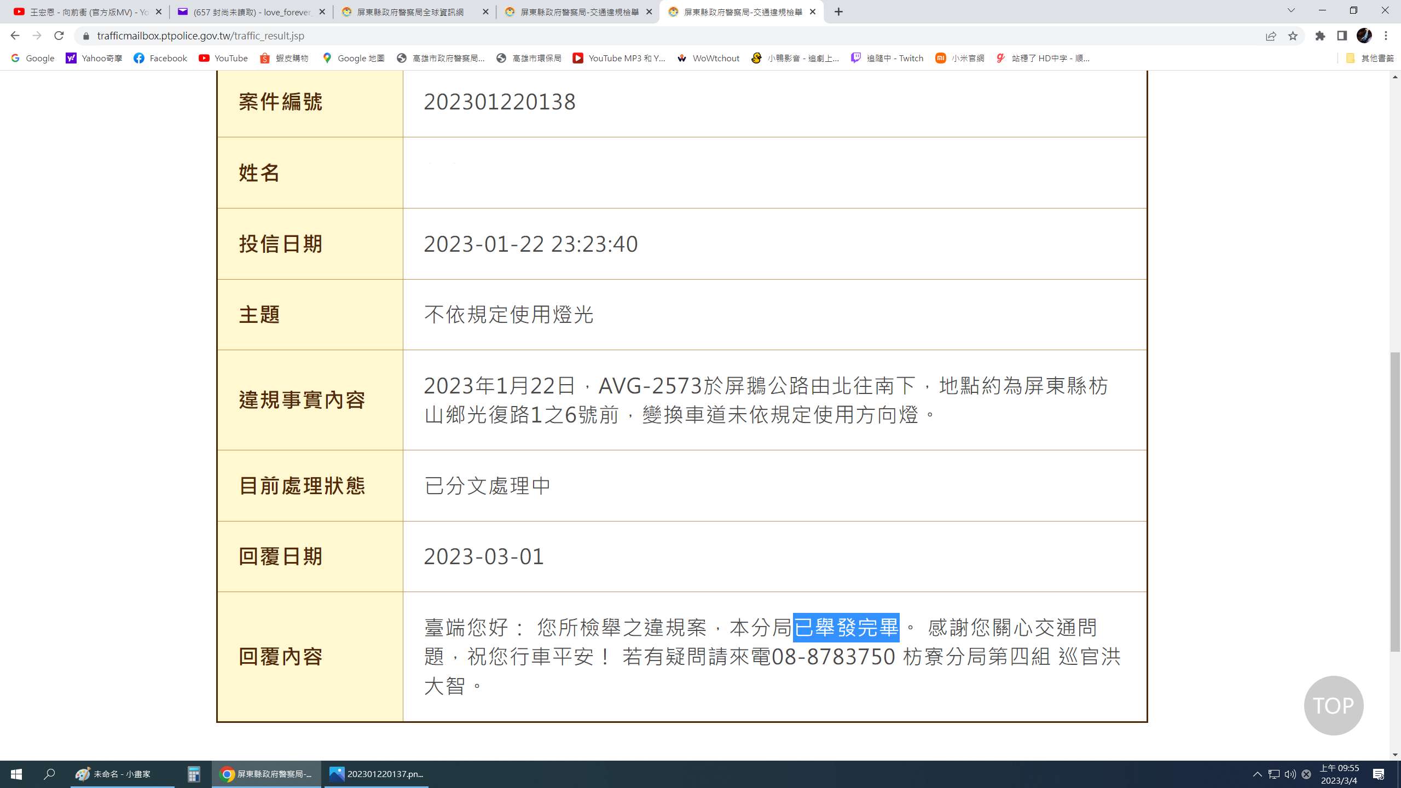This screenshot has height=788, width=1401.
Task: Open the Chrome profile avatar
Action: coord(1364,36)
